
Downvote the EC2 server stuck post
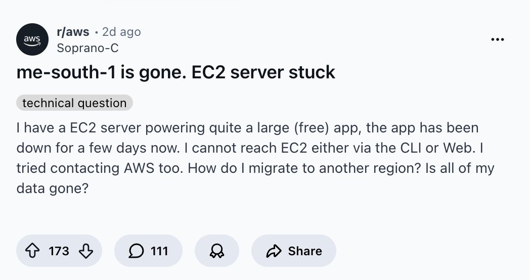coord(86,251)
